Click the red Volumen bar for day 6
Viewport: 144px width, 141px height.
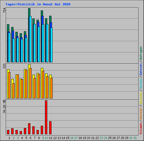(x=29, y=129)
